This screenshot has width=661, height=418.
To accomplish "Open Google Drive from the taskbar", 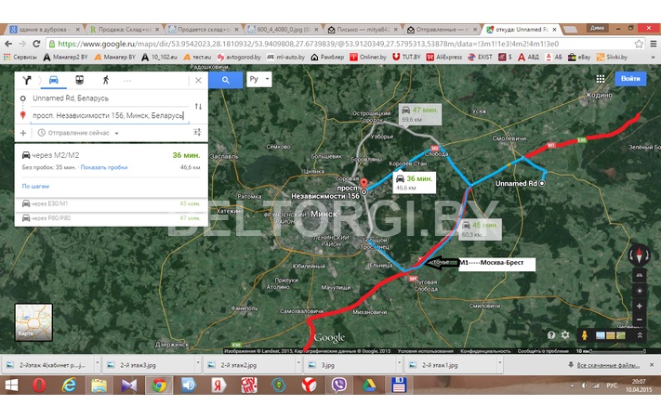I will point(369,385).
